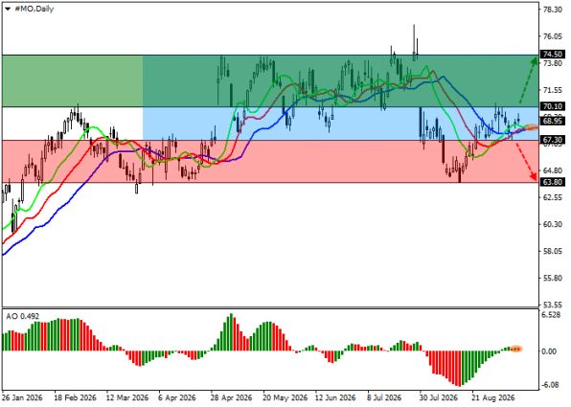The image size is (571, 407).
Task: Click the 12 Jun 2026 date label
Action: click(x=335, y=397)
